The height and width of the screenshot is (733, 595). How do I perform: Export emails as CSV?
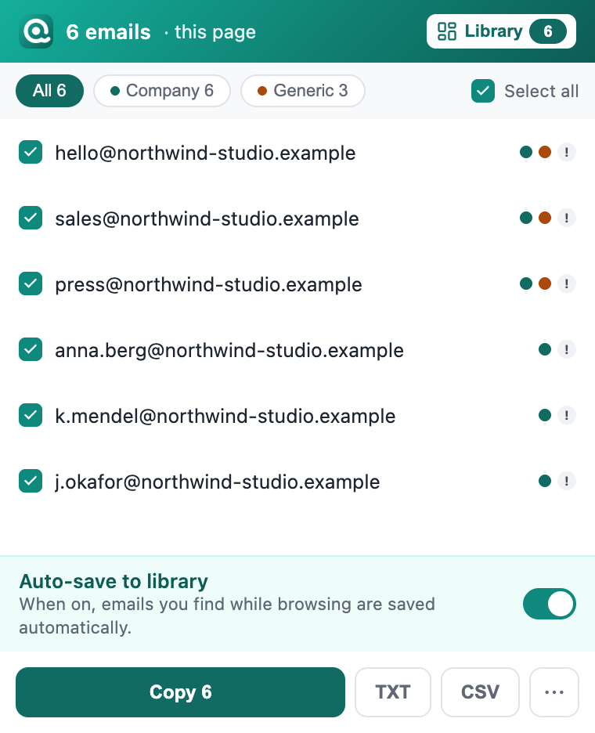coord(480,692)
